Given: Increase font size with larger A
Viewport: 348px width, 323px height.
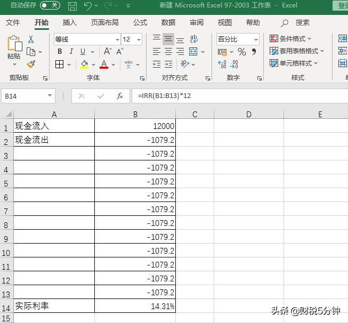Looking at the screenshot, I should 108,52.
